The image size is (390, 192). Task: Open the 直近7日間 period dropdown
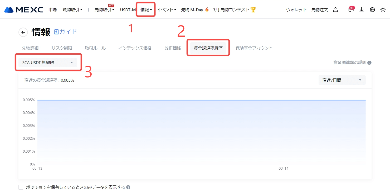tap(342, 80)
